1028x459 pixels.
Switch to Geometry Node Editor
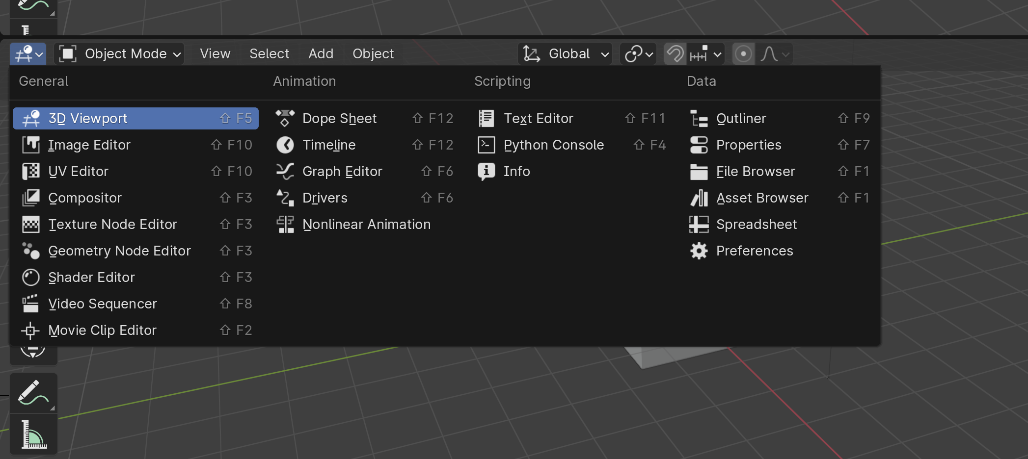pyautogui.click(x=135, y=251)
